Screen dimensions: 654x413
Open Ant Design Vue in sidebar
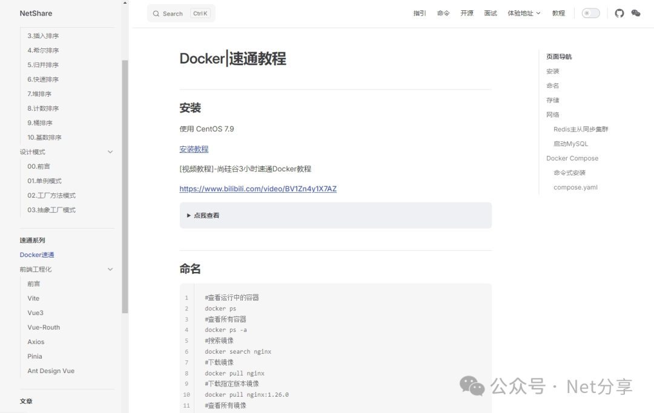[x=51, y=371]
